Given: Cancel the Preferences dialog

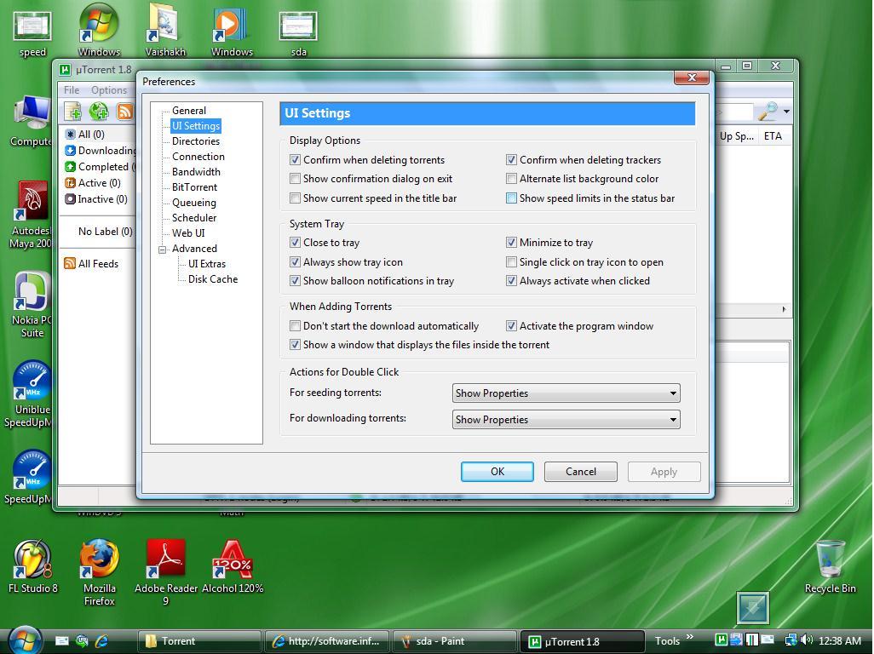Looking at the screenshot, I should point(580,471).
